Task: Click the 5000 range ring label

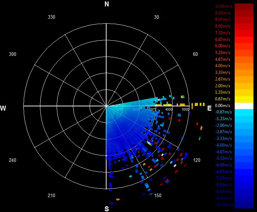Action: click(185, 109)
